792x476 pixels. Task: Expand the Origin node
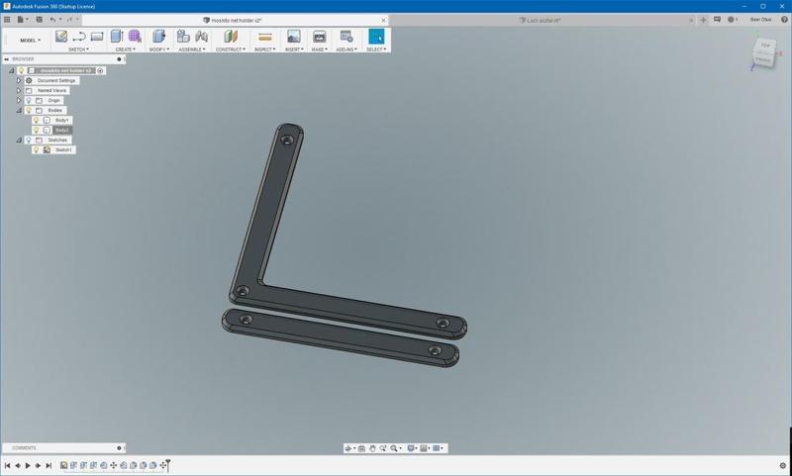coord(19,101)
